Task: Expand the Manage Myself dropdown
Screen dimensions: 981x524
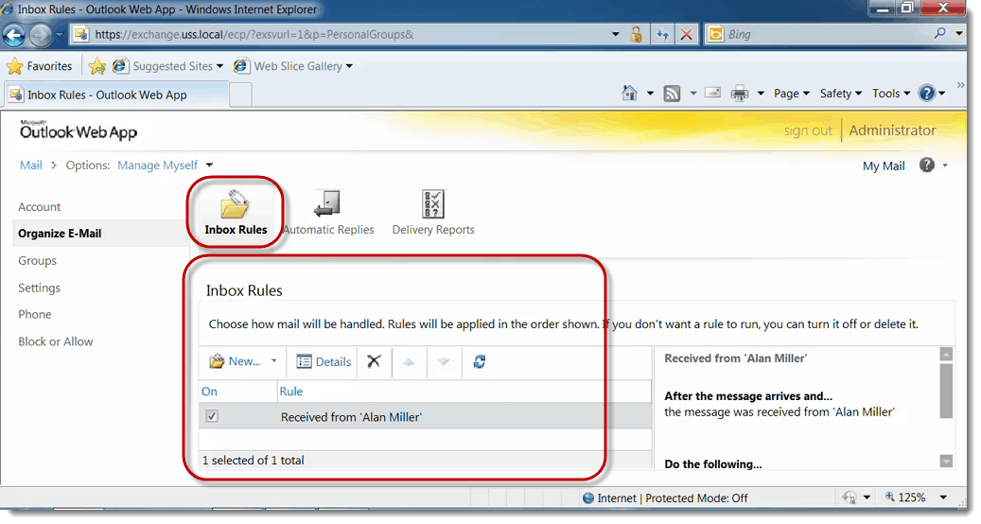Action: coord(209,166)
